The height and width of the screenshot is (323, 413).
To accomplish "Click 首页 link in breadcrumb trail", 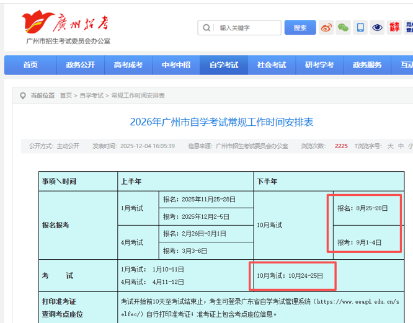I will tap(66, 95).
